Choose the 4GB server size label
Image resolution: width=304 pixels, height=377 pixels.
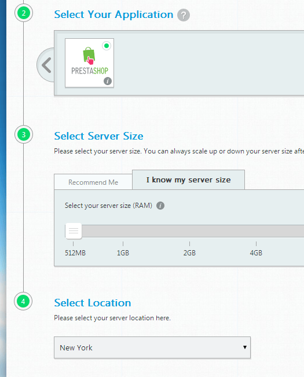[x=256, y=253]
